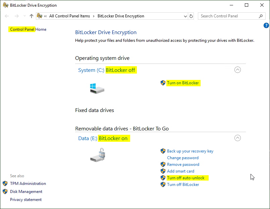Open the address bar history dropdown
Viewport: 270px width, 209px height.
click(185, 16)
